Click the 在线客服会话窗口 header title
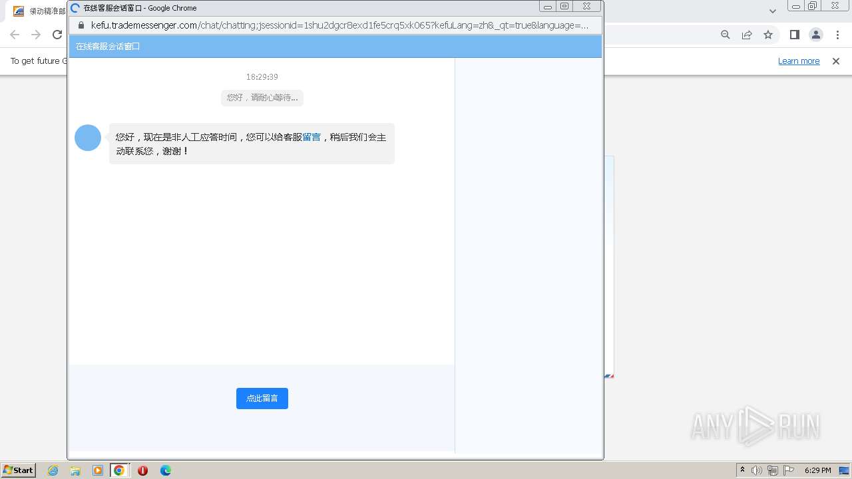The width and height of the screenshot is (852, 479). point(108,47)
